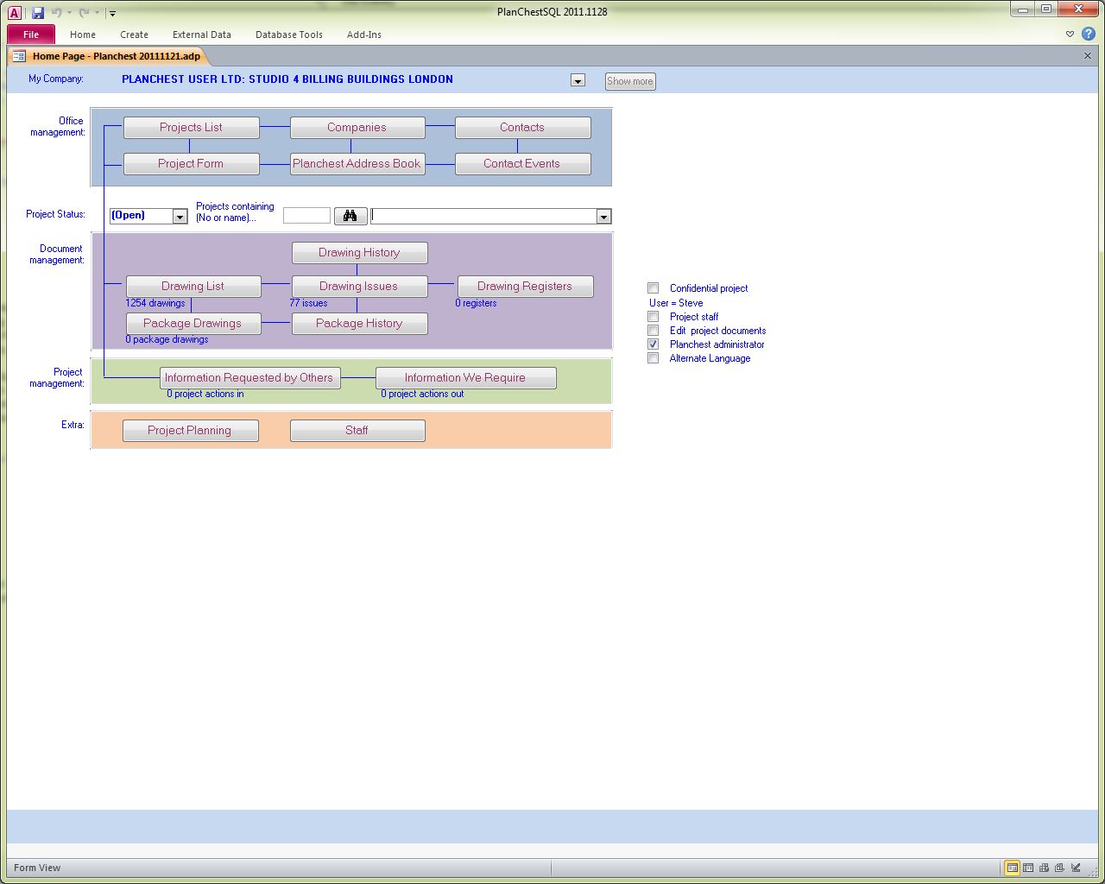Click Information We Require button
This screenshot has height=884, width=1105.
(466, 378)
